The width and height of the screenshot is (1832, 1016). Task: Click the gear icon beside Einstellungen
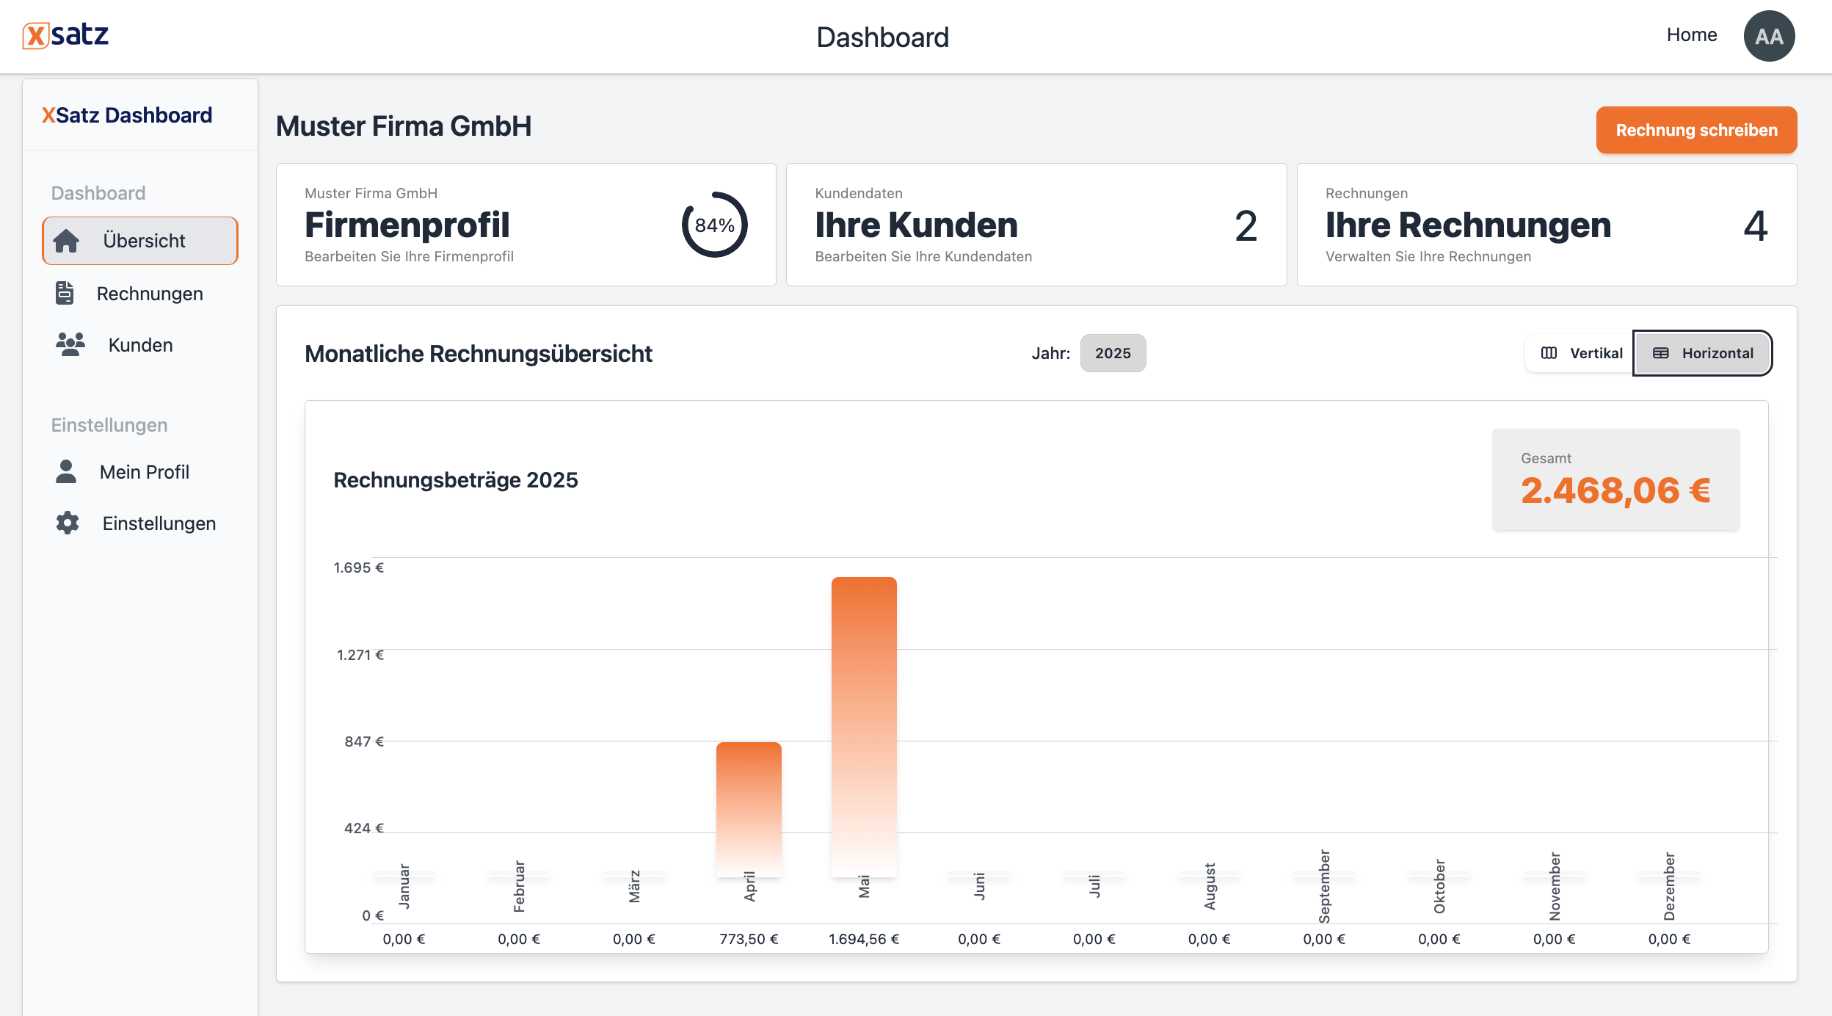(x=68, y=523)
